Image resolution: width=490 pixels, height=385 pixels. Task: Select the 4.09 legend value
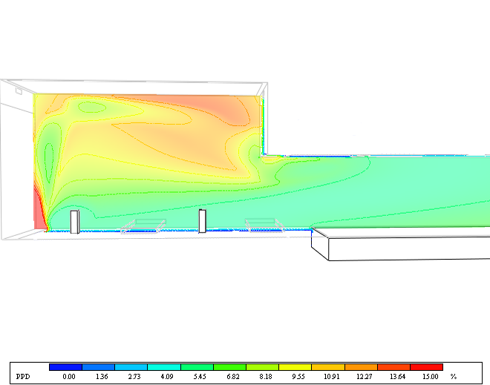click(167, 377)
